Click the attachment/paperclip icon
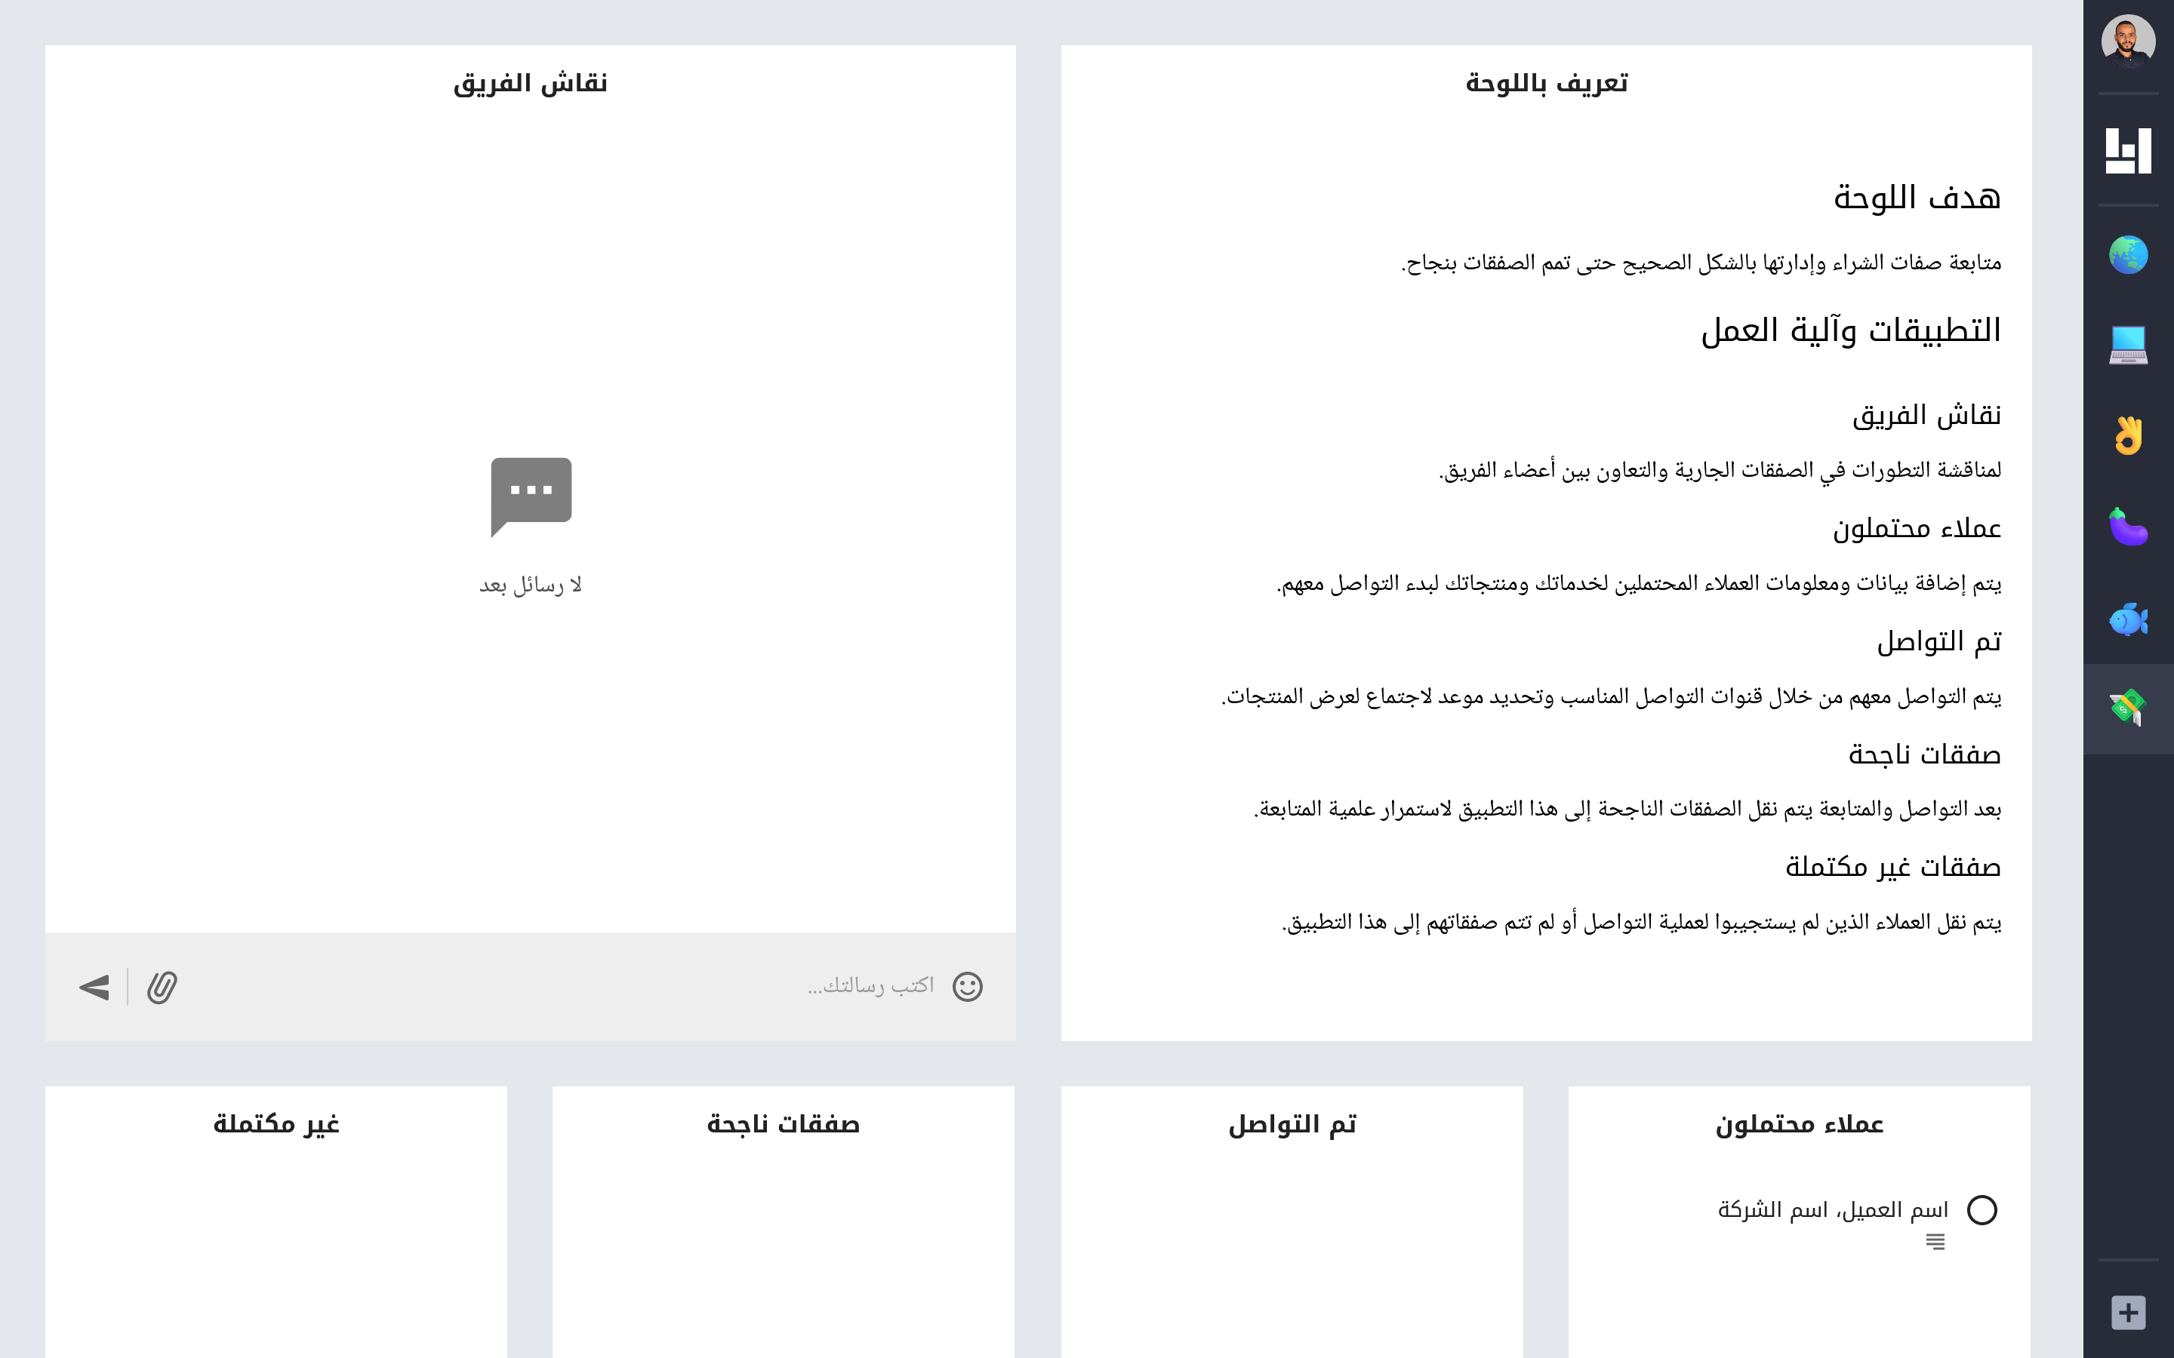Image resolution: width=2174 pixels, height=1358 pixels. coord(162,984)
